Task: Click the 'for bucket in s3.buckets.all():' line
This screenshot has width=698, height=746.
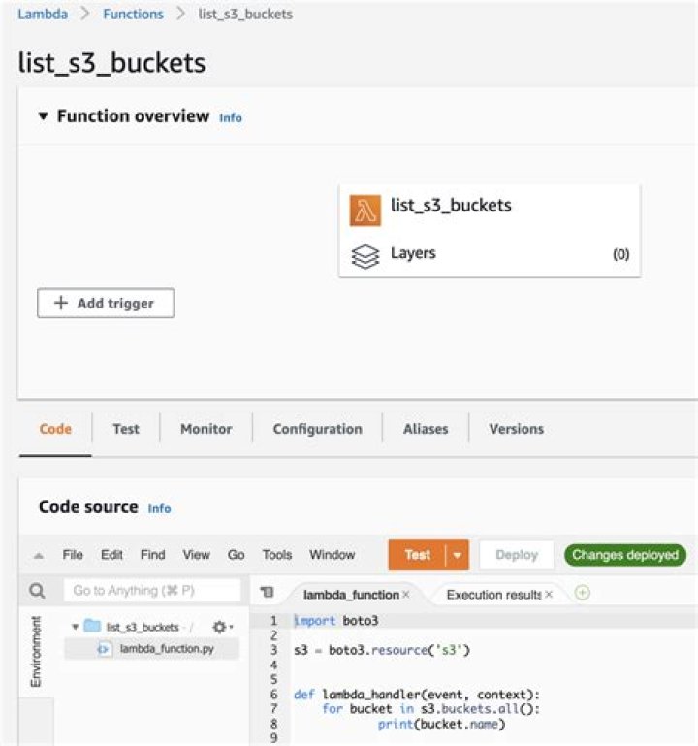Action: click(430, 709)
